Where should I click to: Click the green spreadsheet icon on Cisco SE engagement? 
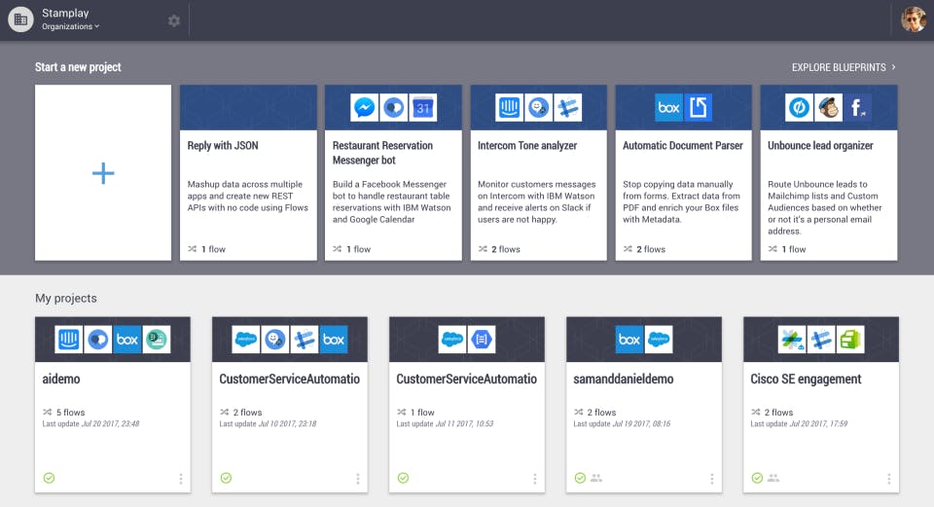click(850, 340)
